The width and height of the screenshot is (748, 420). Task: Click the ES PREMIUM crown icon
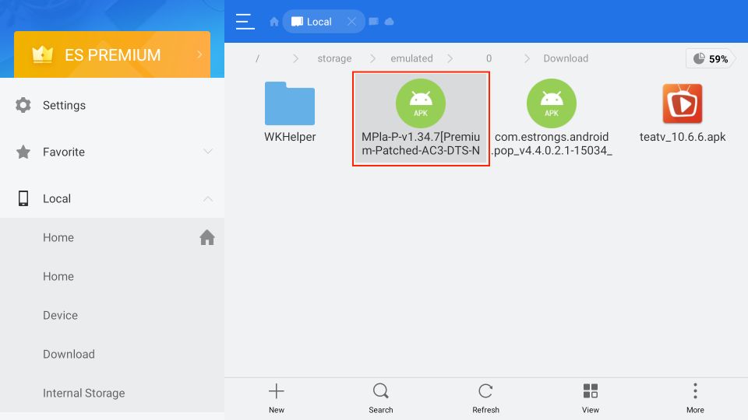click(42, 54)
